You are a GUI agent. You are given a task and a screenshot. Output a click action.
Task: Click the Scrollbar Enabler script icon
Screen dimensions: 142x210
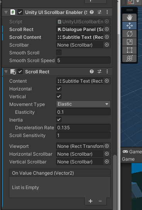13,12
